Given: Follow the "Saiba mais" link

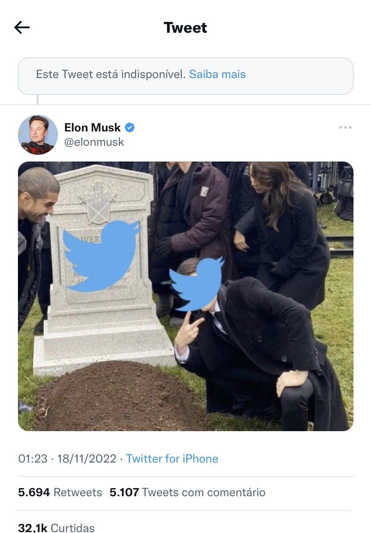Looking at the screenshot, I should [x=217, y=74].
